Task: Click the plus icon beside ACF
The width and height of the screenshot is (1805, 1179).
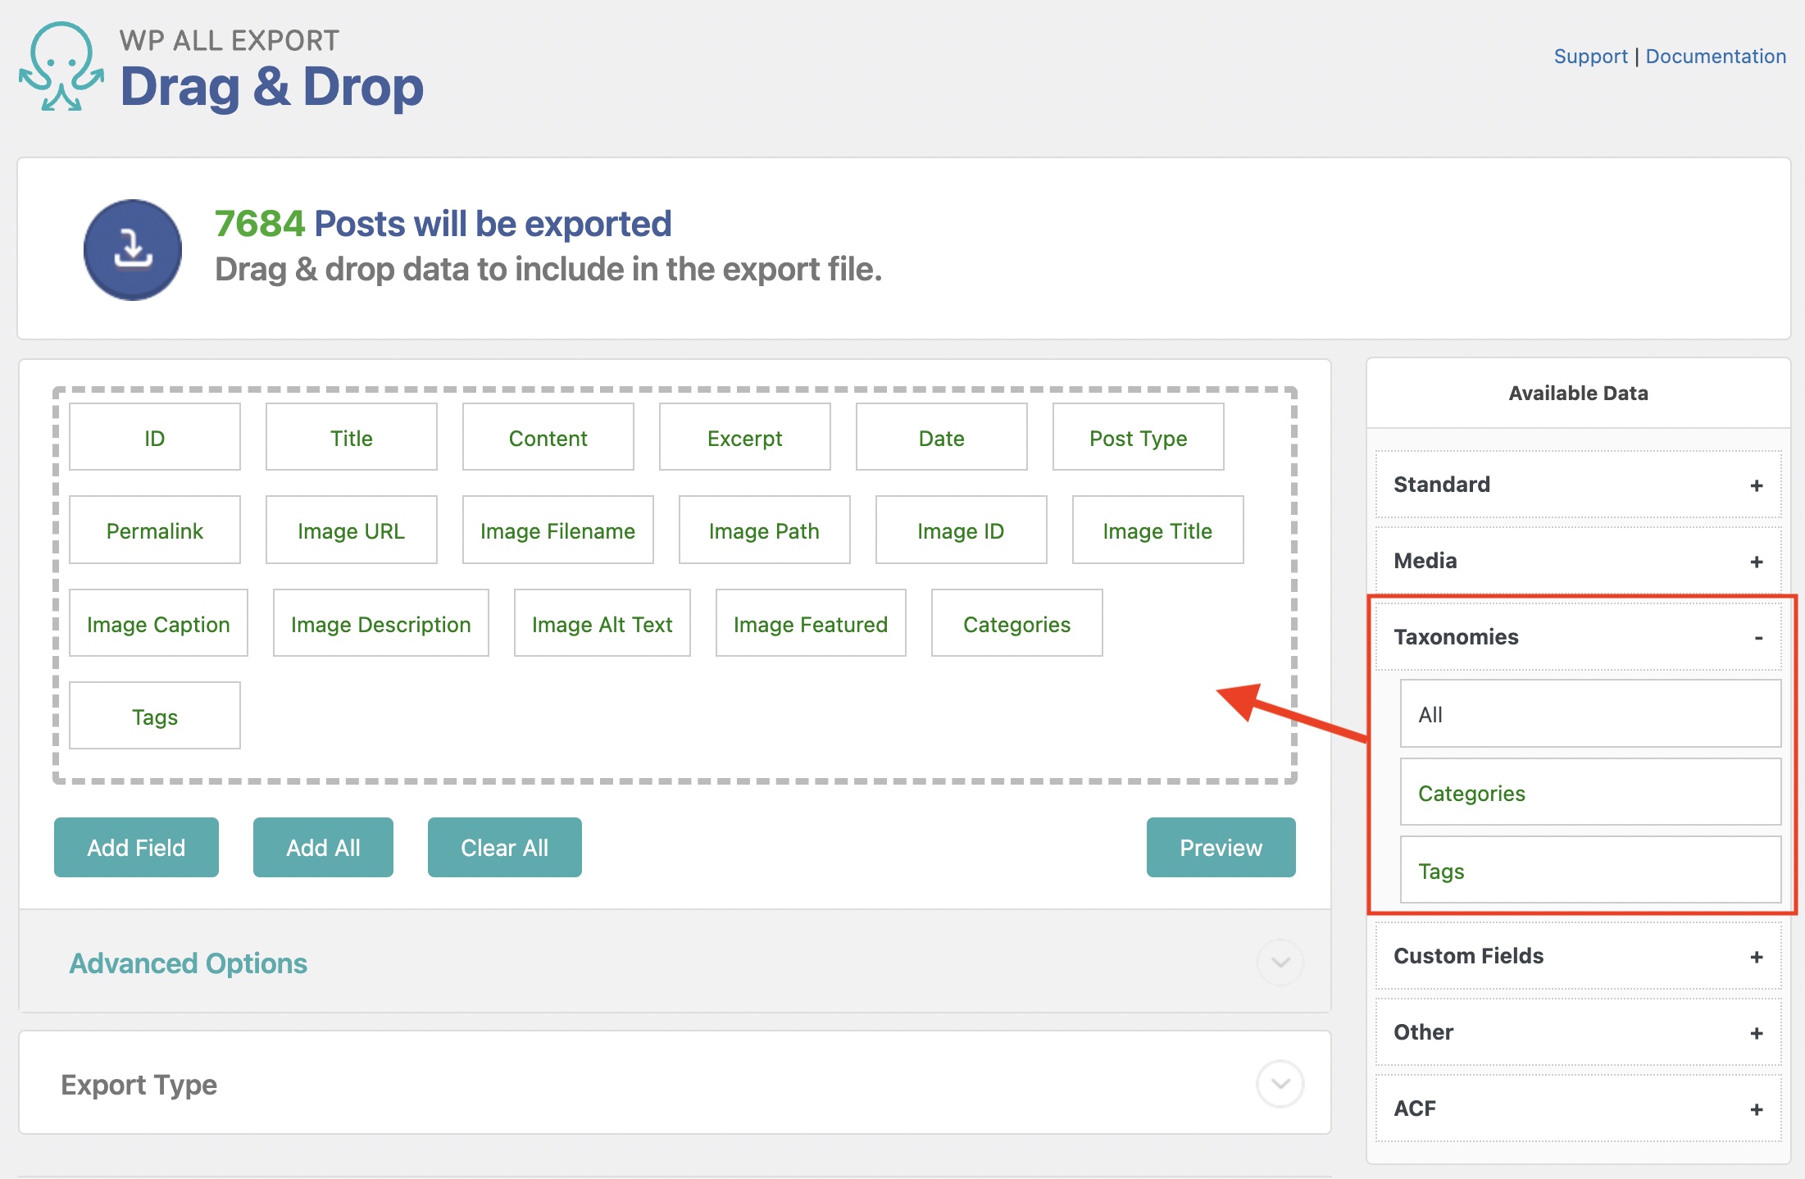Action: [1756, 1109]
